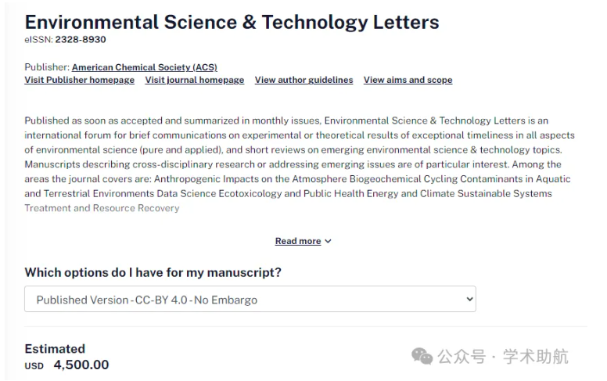607x381 pixels.
Task: Open Visit journal homepage link
Action: point(195,80)
